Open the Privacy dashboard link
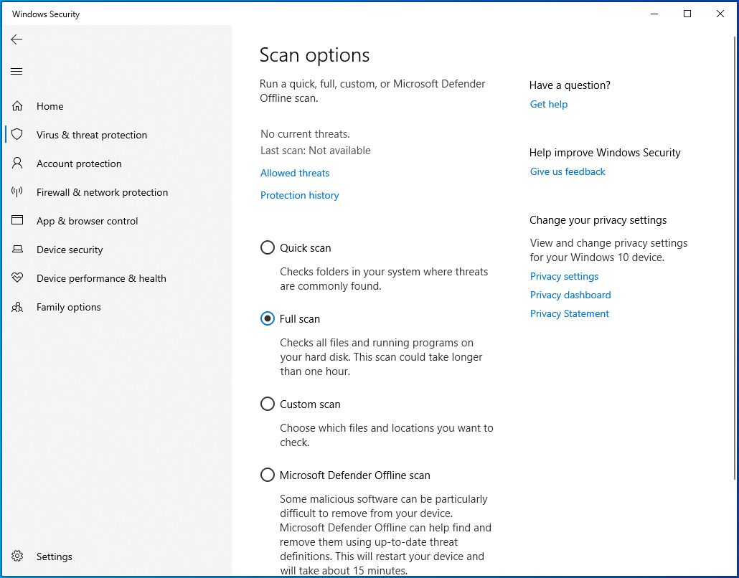The image size is (739, 578). (570, 295)
